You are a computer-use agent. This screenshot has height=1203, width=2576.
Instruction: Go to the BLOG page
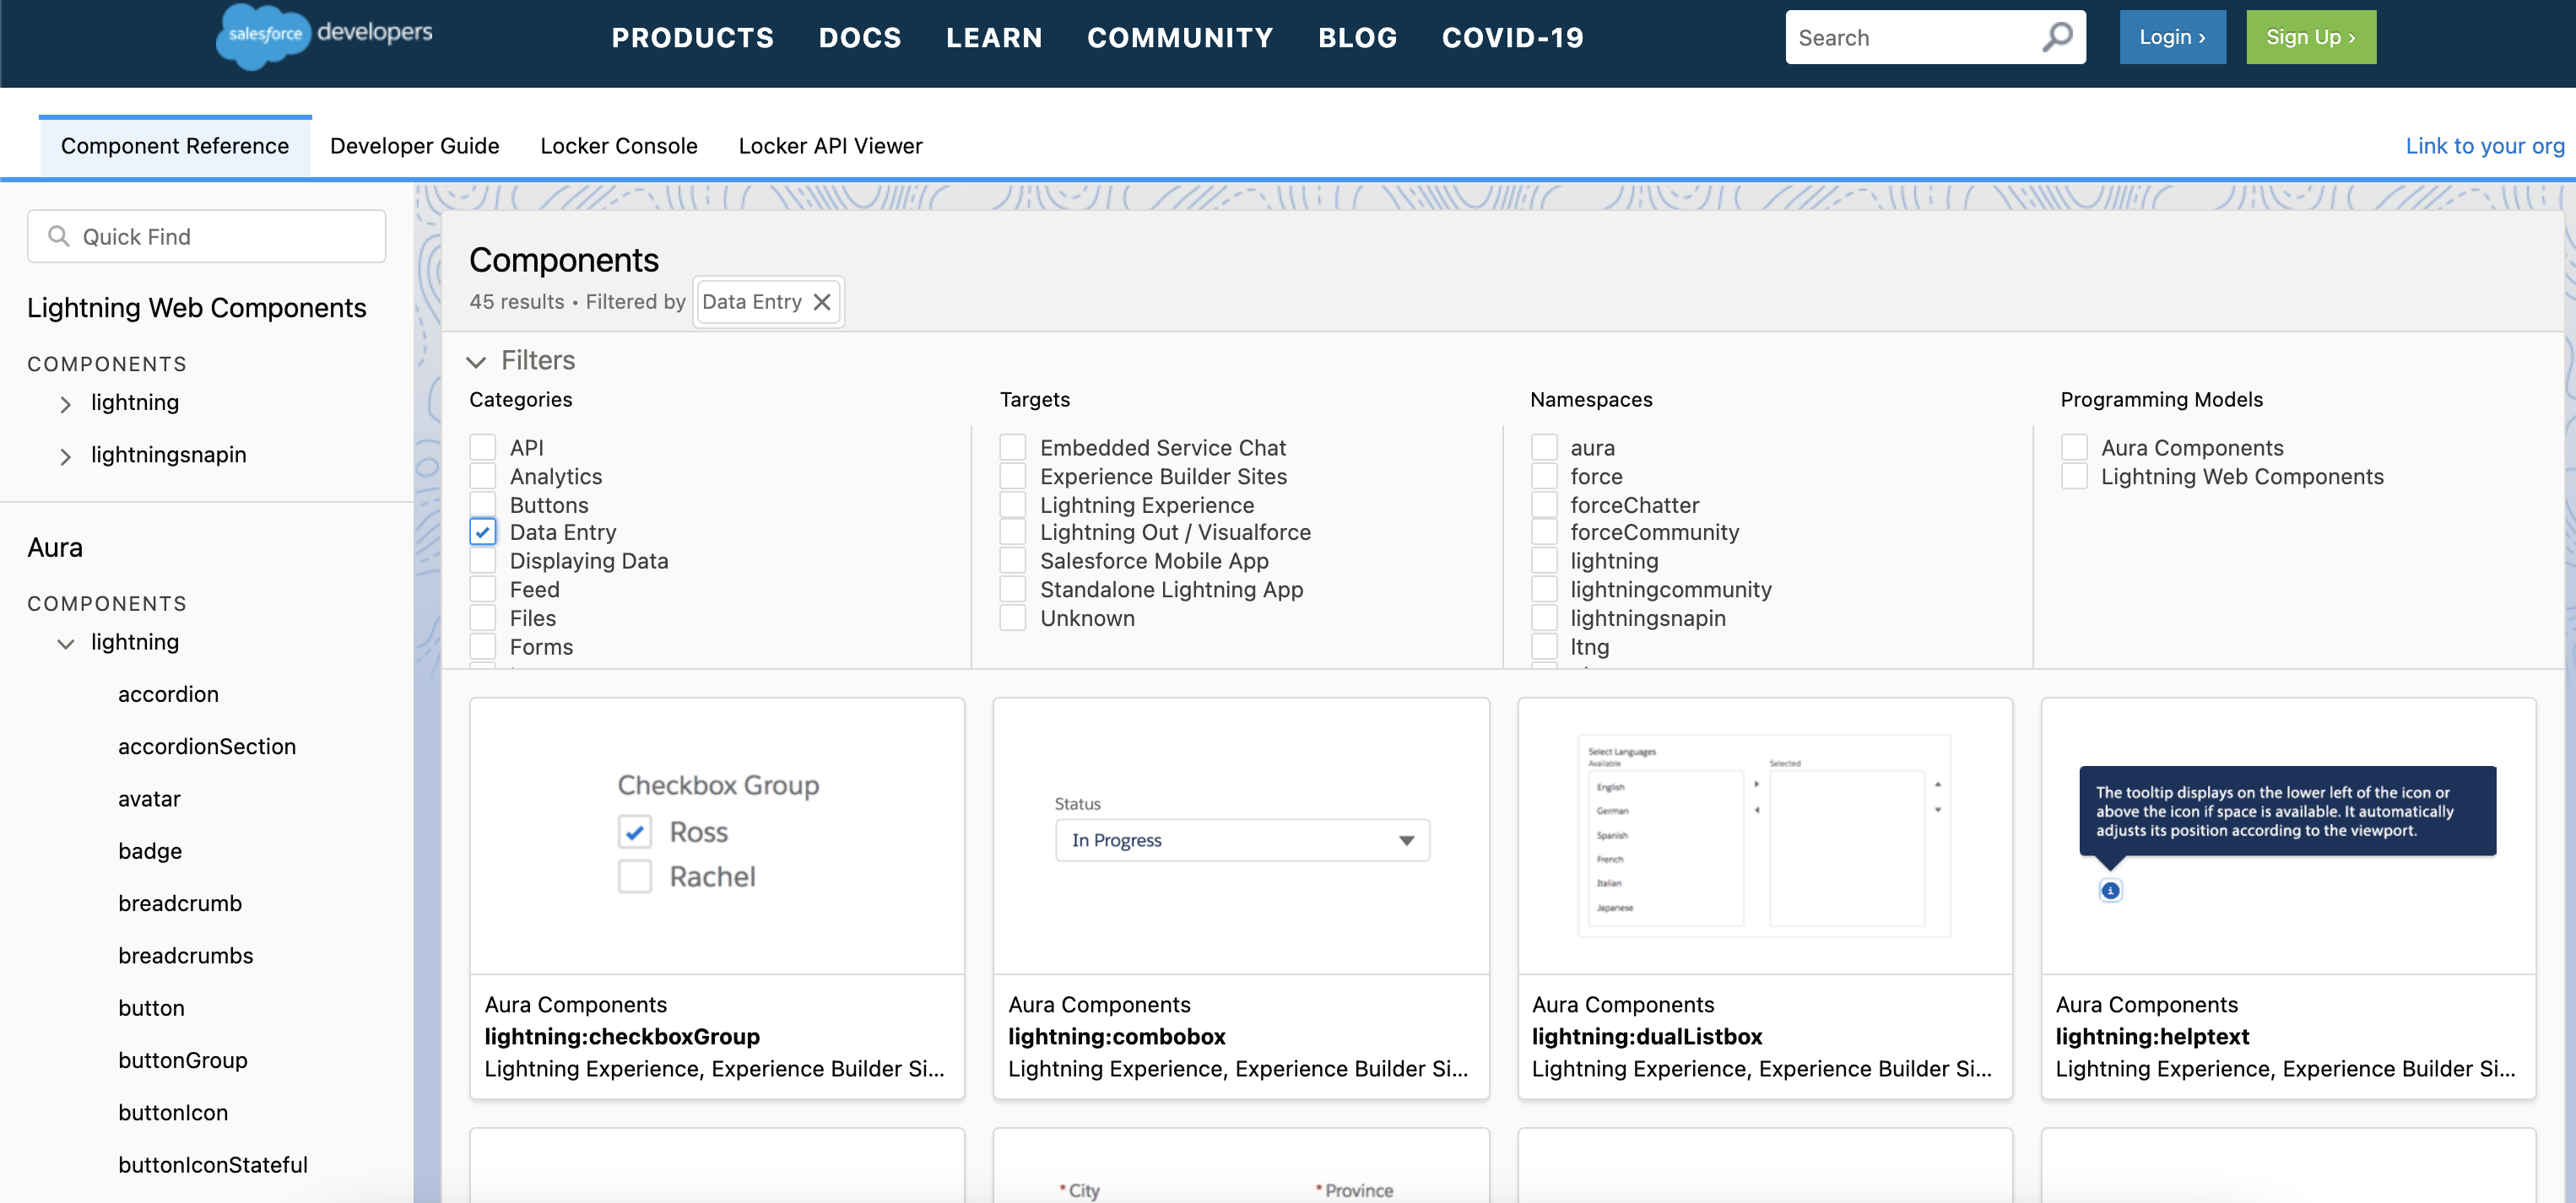click(x=1357, y=38)
